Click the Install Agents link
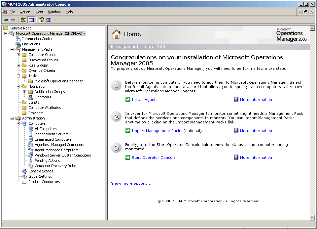The height and width of the screenshot is (229, 317). tap(145, 100)
